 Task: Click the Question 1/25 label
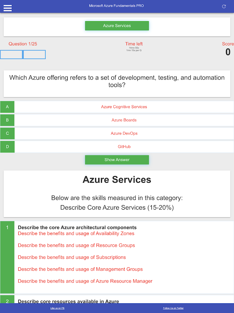click(23, 44)
